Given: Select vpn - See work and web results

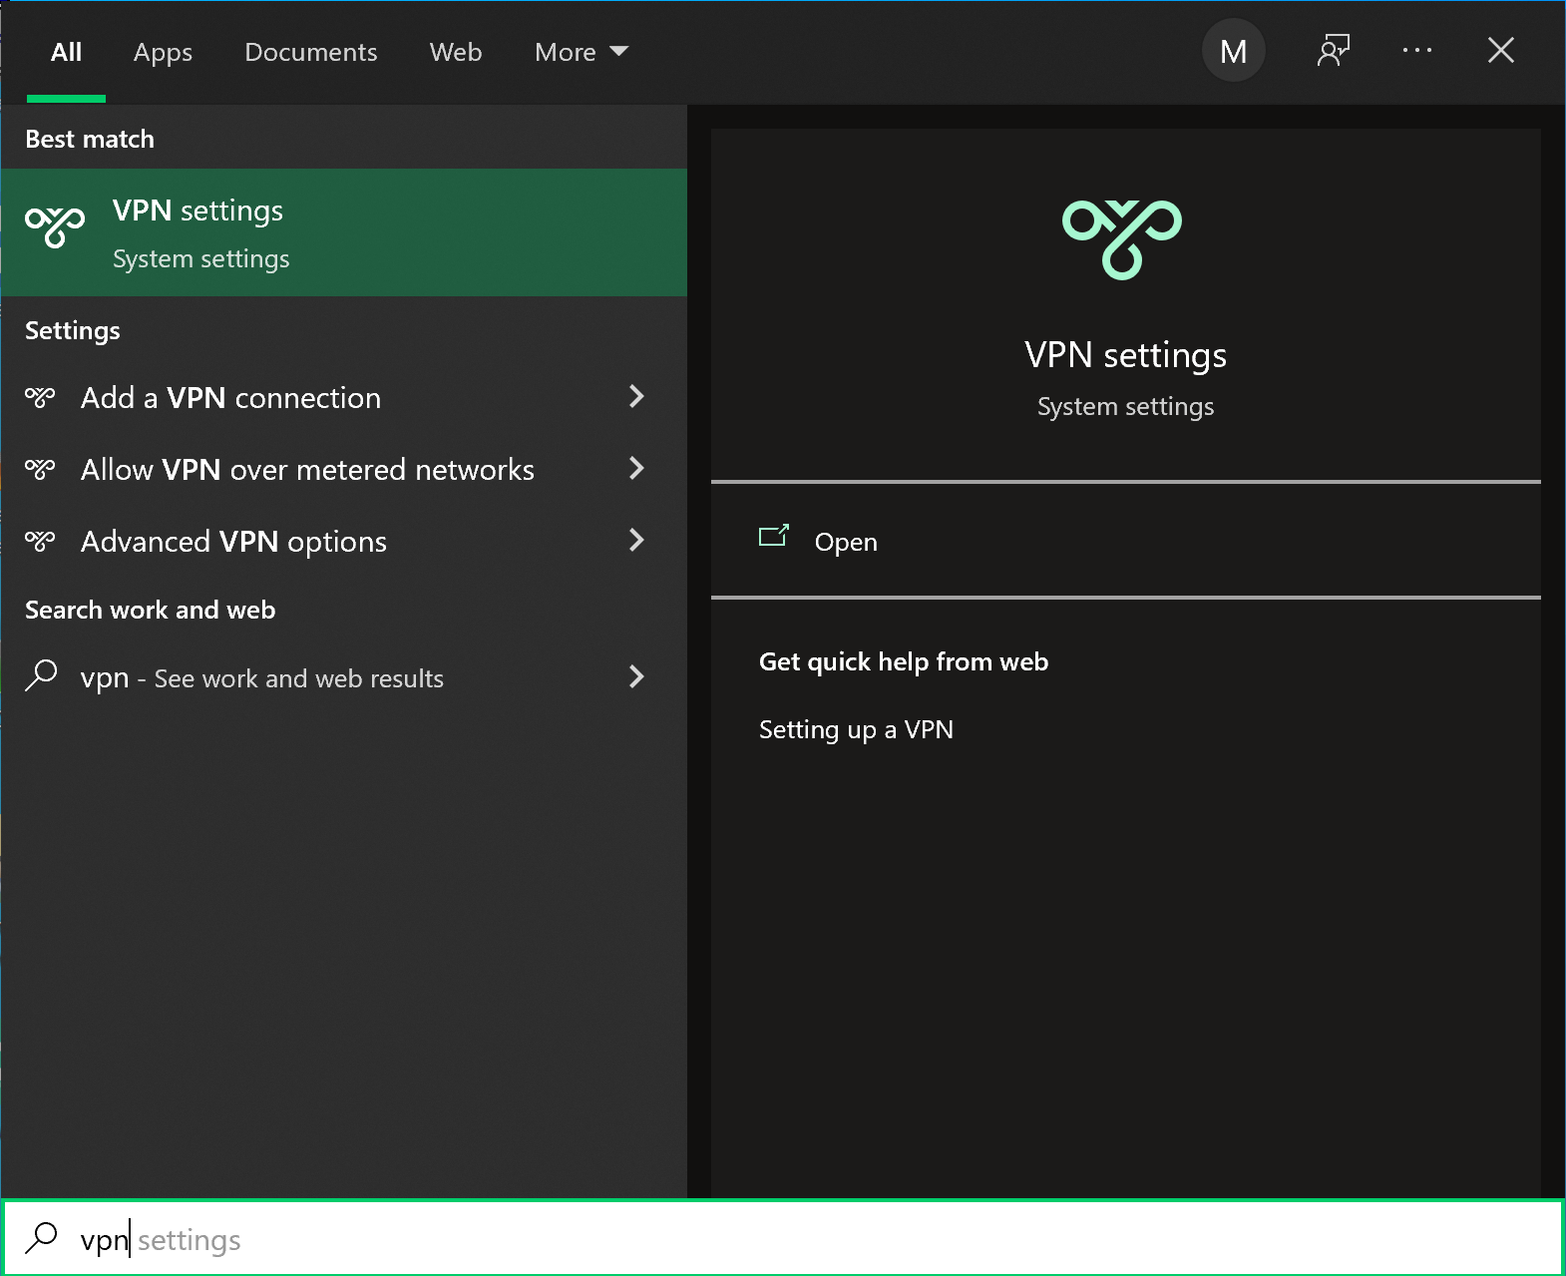Looking at the screenshot, I should click(x=344, y=677).
